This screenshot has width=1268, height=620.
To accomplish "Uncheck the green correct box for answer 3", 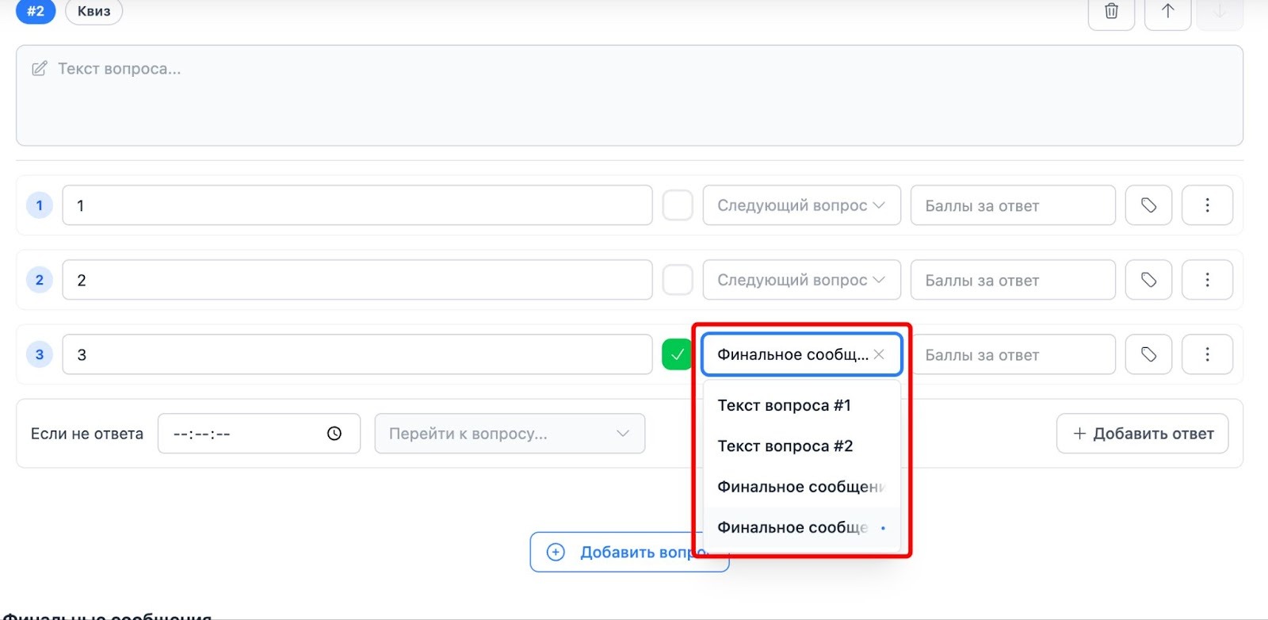I will [677, 354].
